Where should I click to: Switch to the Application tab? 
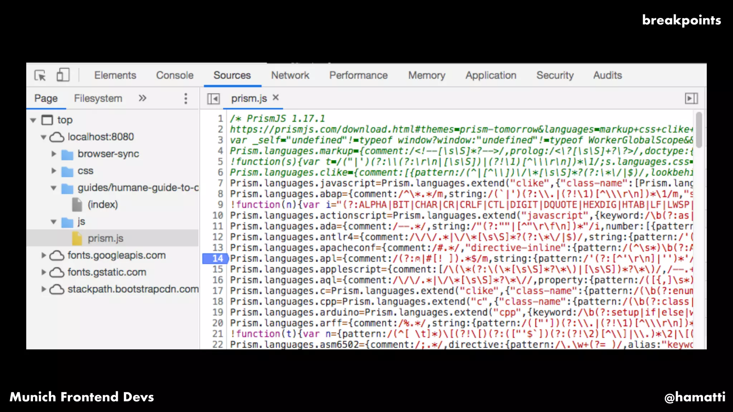491,75
